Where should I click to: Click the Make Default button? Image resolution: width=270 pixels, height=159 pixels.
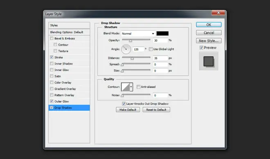point(128,110)
